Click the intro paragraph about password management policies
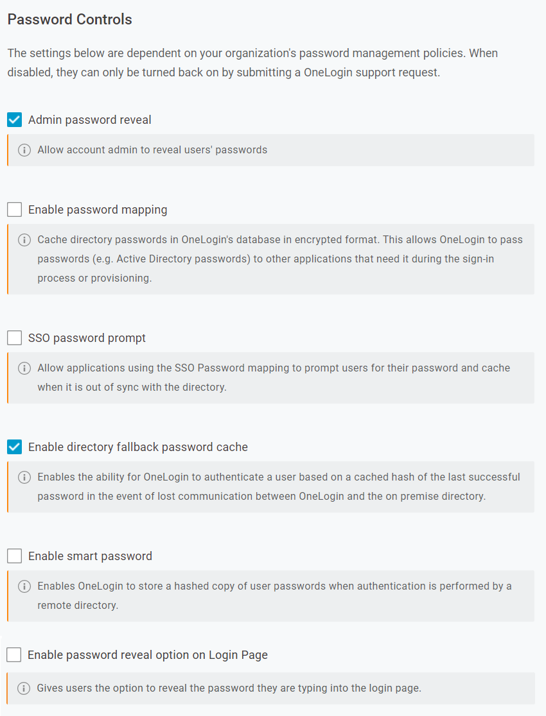The image size is (546, 716). (x=252, y=62)
